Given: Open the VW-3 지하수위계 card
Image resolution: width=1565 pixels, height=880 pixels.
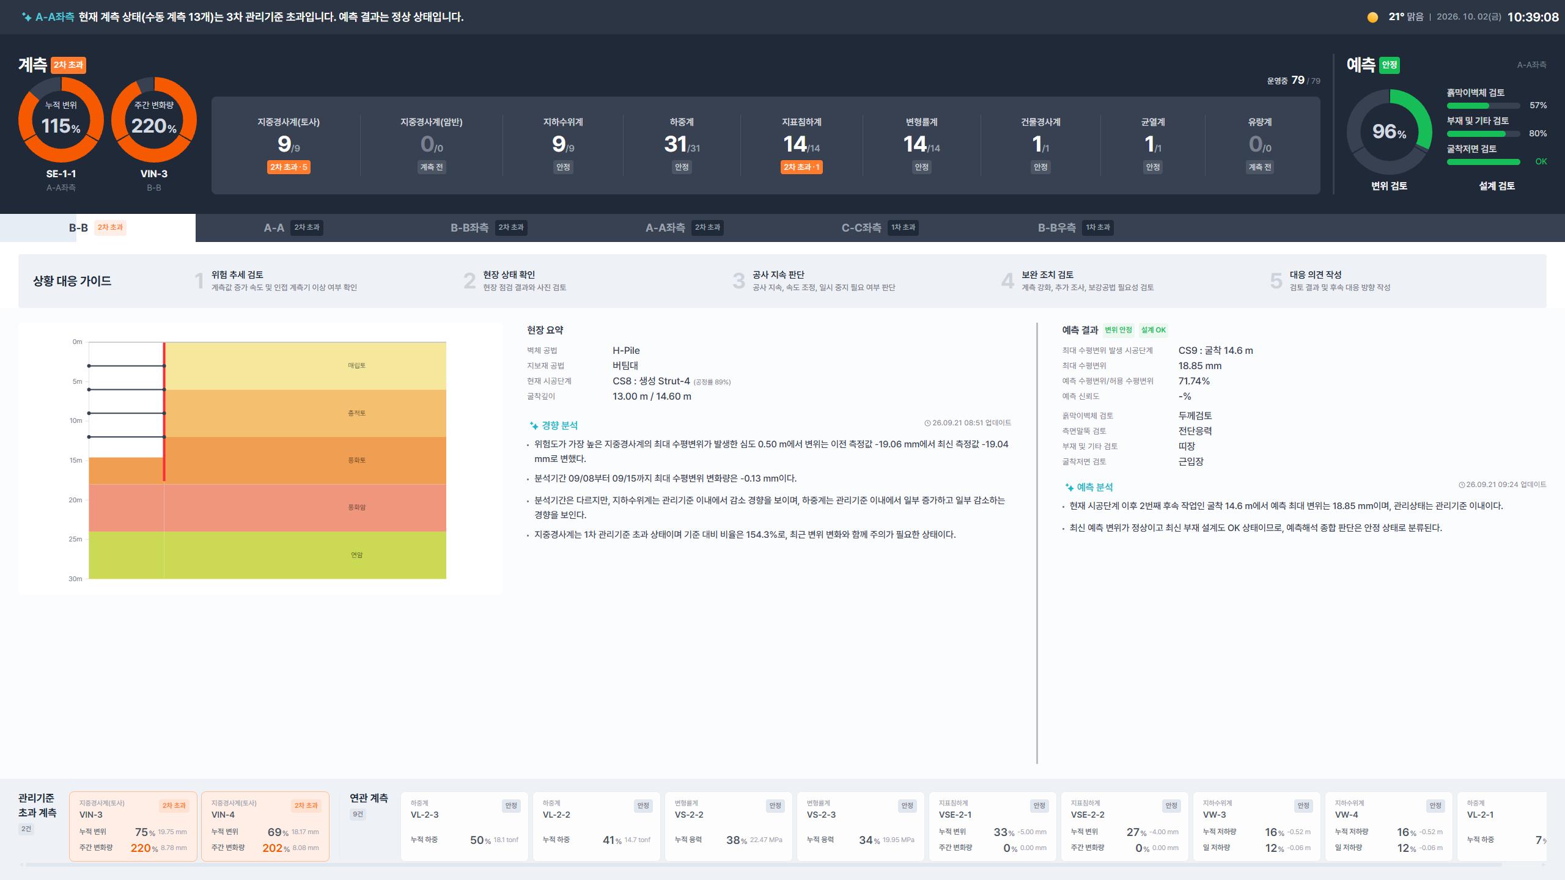Looking at the screenshot, I should click(1257, 826).
